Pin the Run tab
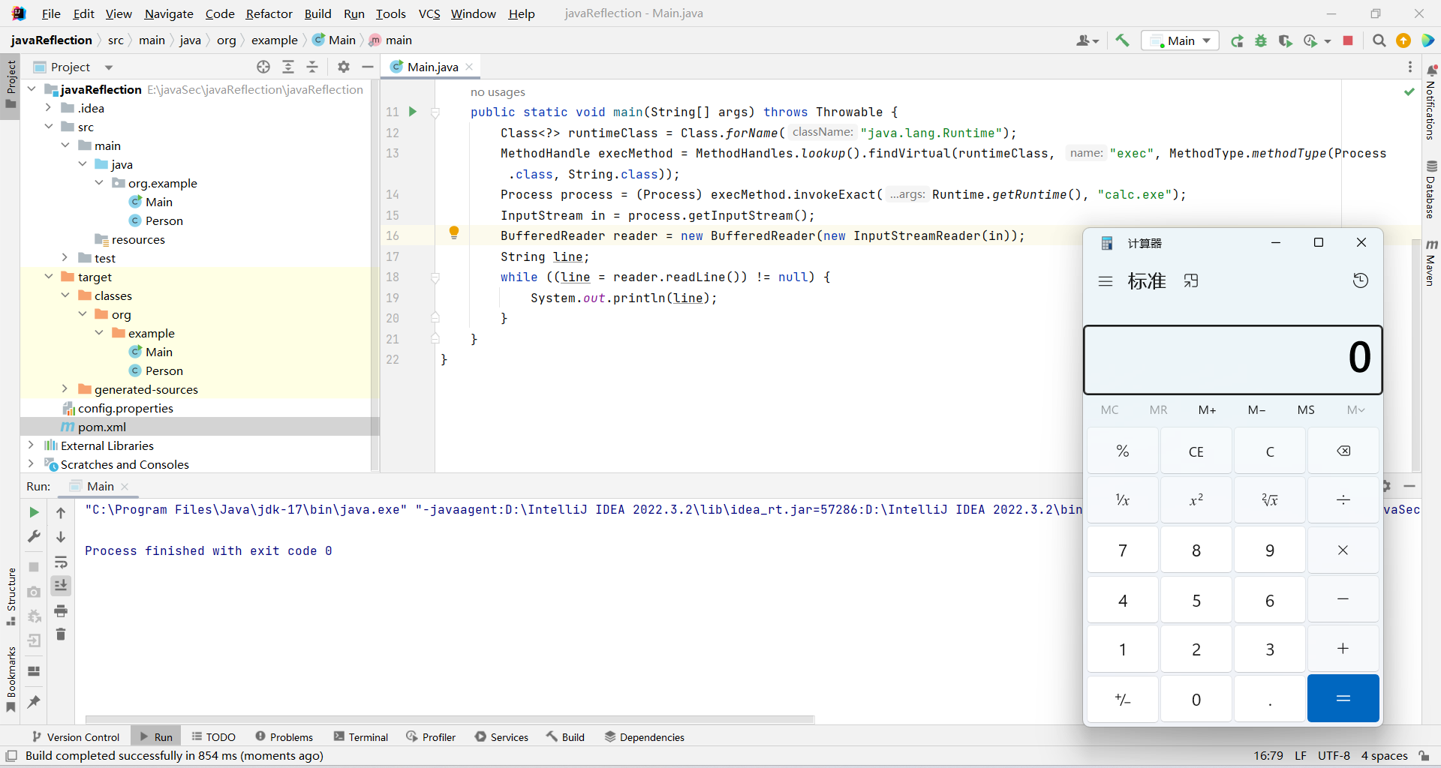This screenshot has height=768, width=1441. tap(34, 702)
